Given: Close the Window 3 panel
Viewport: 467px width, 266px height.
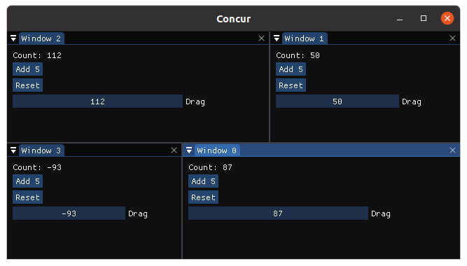Looking at the screenshot, I should click(174, 150).
